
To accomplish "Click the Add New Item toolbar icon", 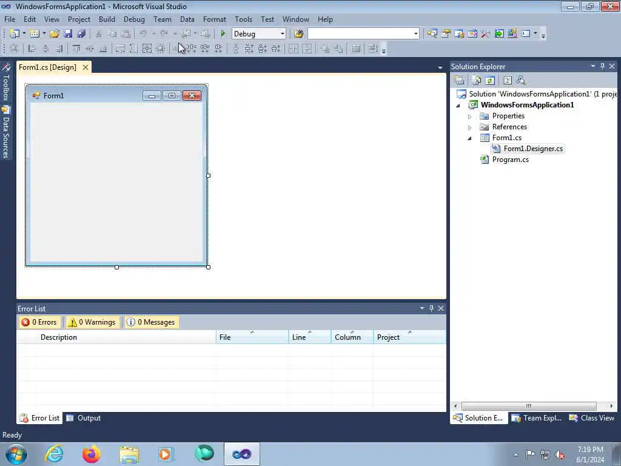I will coord(35,34).
